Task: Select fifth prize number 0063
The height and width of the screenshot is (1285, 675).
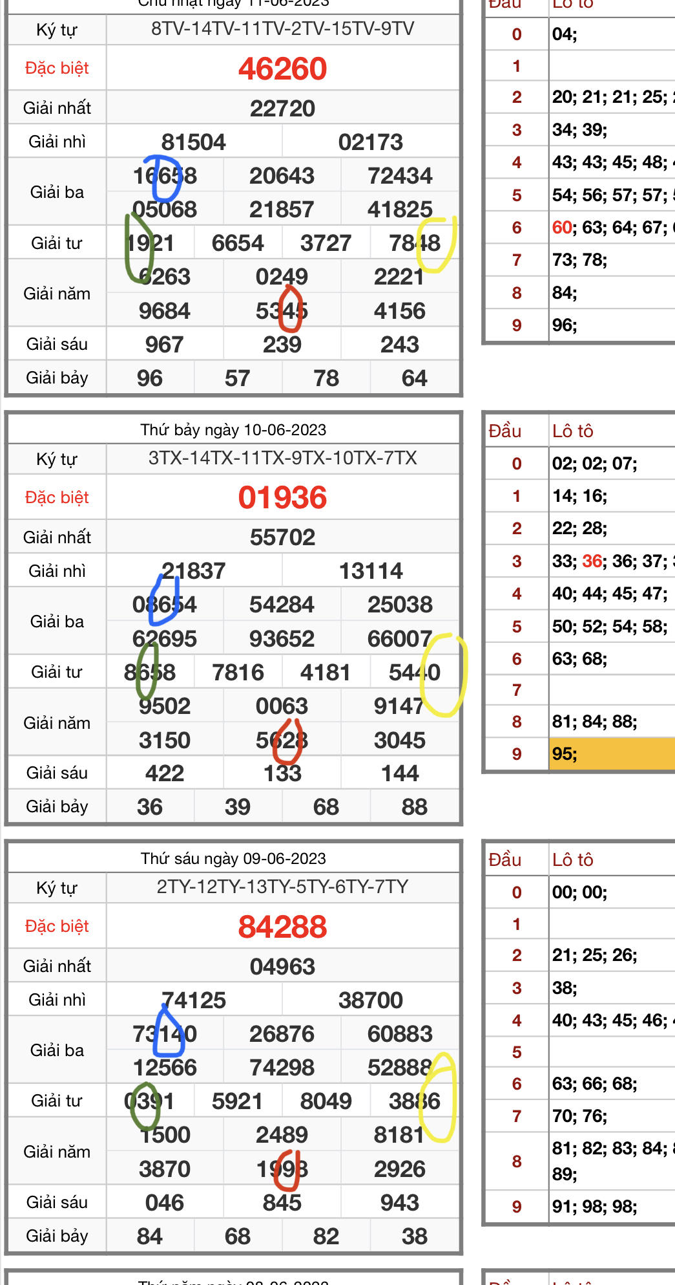Action: coord(282,706)
